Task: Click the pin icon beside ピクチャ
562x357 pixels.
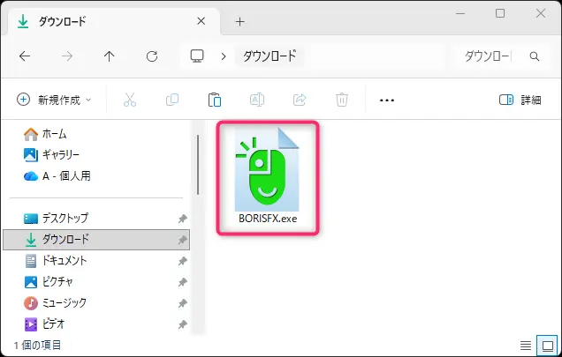Action: point(183,282)
